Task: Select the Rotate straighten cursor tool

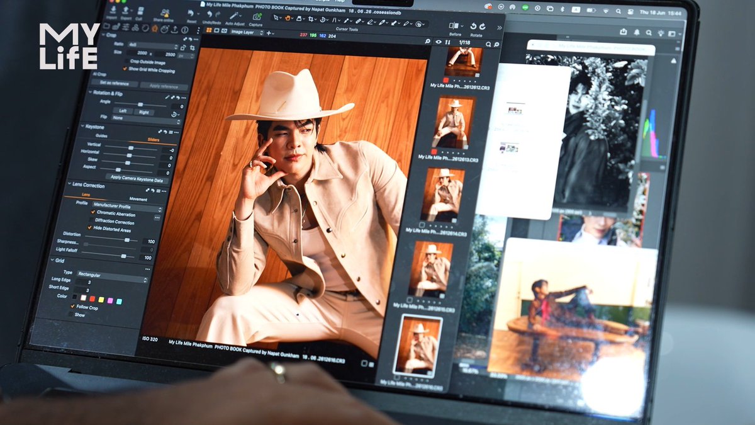Action: pyautogui.click(x=322, y=20)
